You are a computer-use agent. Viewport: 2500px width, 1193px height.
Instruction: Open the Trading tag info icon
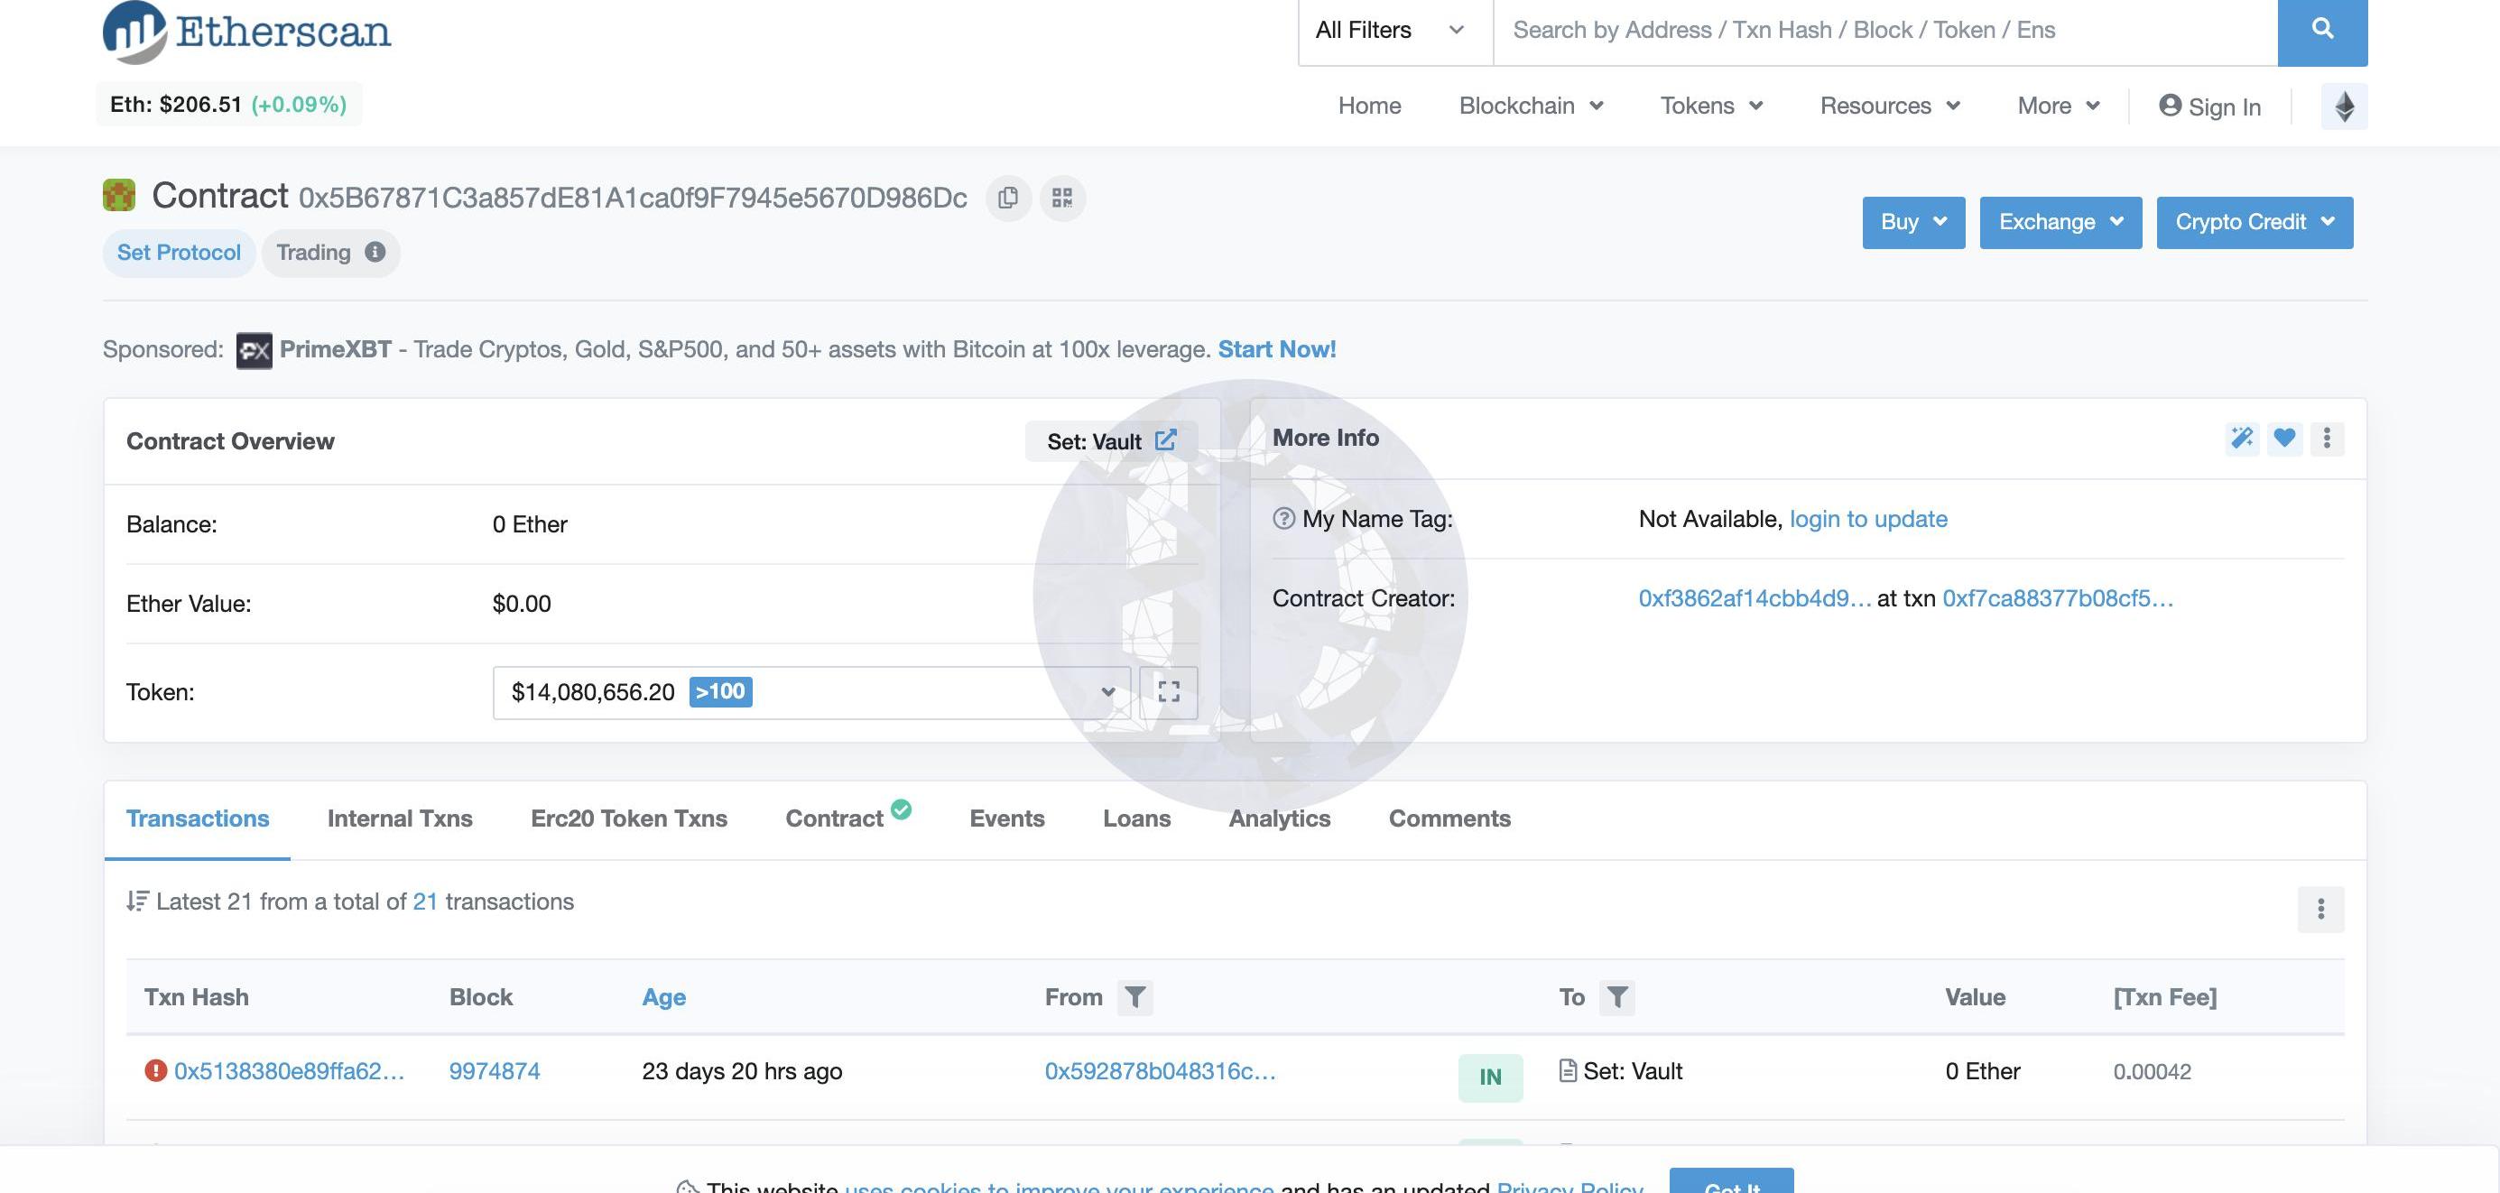pos(375,253)
